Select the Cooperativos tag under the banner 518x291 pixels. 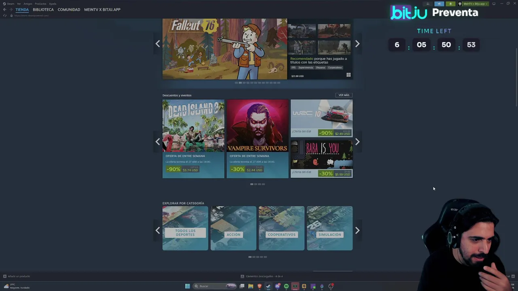pos(335,67)
